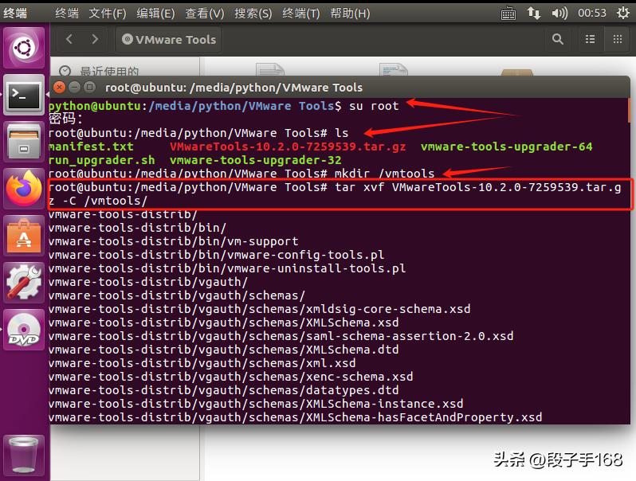Viewport: 636px width, 481px height.
Task: Click vmware-tools-upgrader-64 in ls output
Action: click(507, 147)
